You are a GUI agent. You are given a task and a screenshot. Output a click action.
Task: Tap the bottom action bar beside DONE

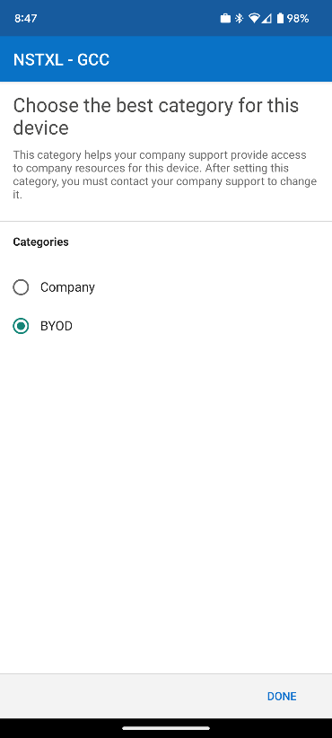tap(132, 696)
